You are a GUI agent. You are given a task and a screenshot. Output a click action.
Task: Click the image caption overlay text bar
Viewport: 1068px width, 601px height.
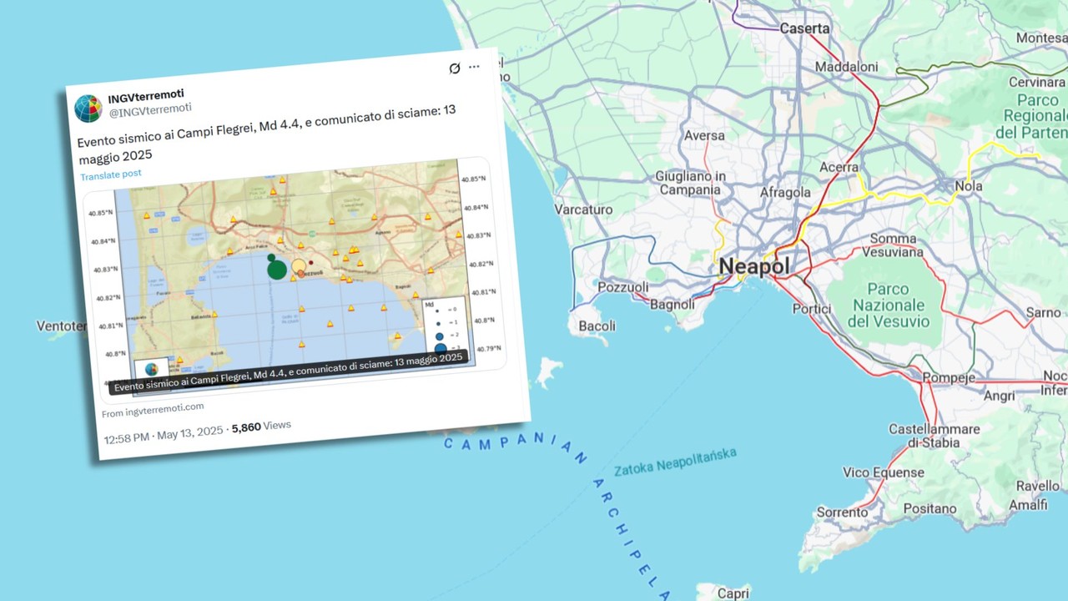[x=287, y=371]
